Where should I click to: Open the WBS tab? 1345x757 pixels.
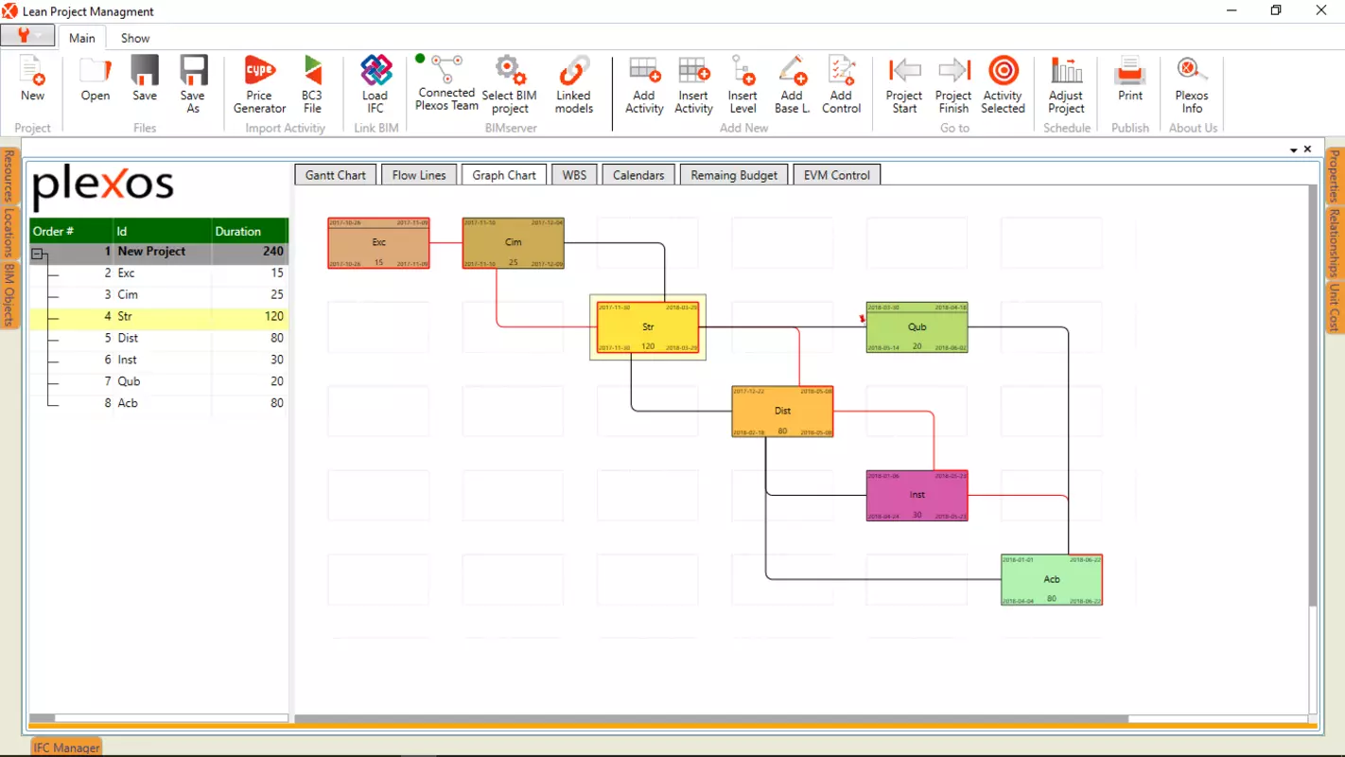pos(574,175)
